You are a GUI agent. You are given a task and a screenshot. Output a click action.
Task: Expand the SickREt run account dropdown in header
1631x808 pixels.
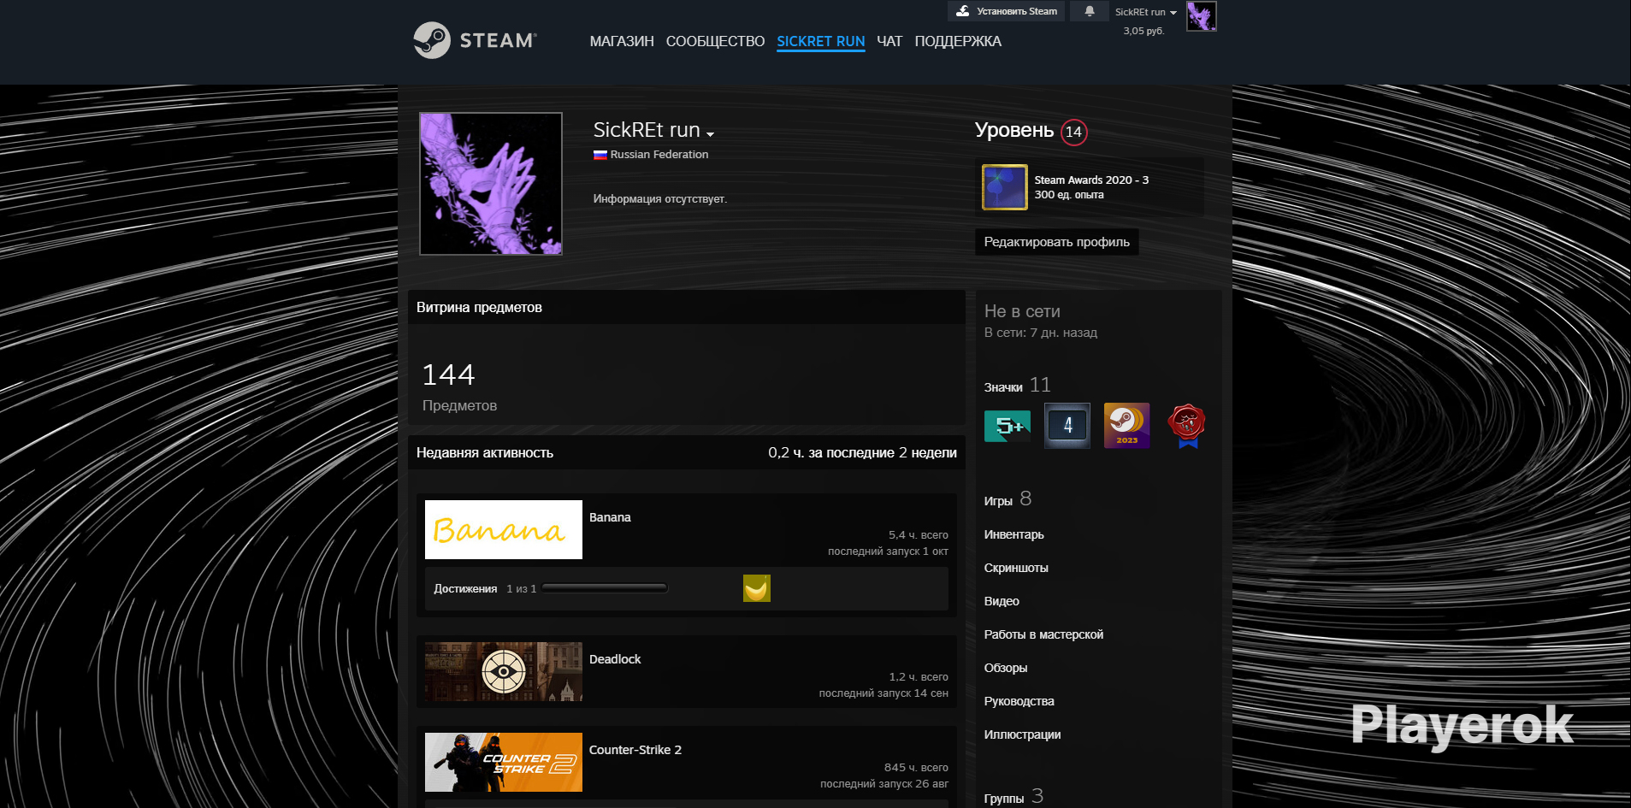(x=1146, y=12)
